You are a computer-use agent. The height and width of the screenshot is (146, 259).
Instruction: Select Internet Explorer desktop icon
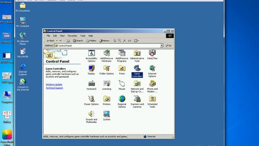tap(23, 69)
